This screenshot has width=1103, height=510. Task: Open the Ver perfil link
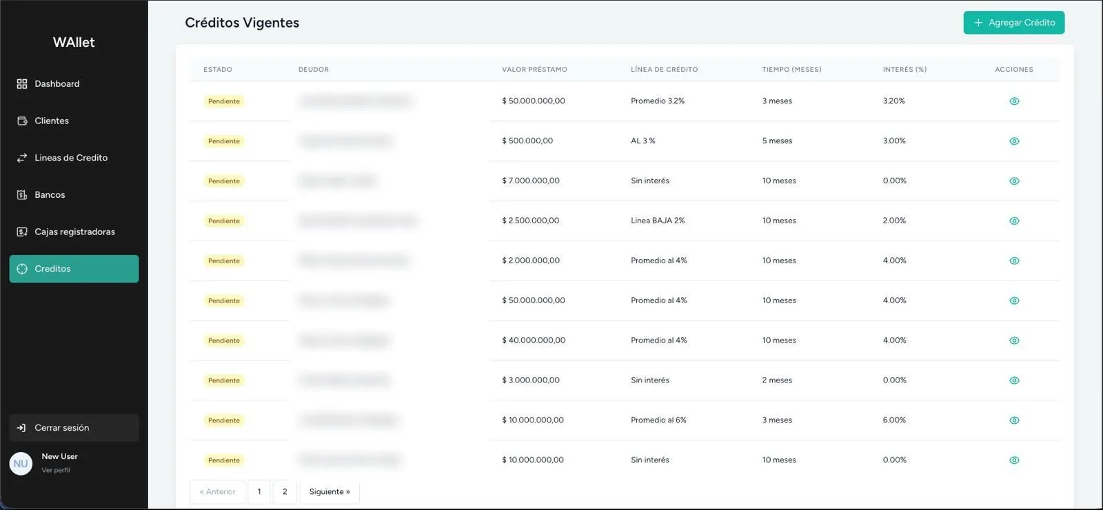coord(56,471)
